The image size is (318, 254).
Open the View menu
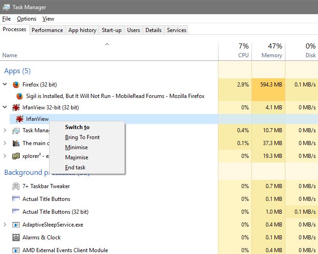click(48, 19)
